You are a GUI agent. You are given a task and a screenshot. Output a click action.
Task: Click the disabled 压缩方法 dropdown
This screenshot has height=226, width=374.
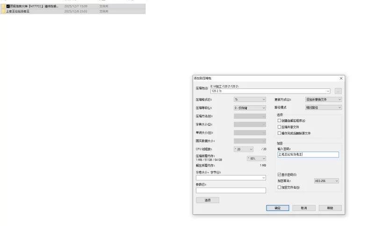[x=250, y=116]
